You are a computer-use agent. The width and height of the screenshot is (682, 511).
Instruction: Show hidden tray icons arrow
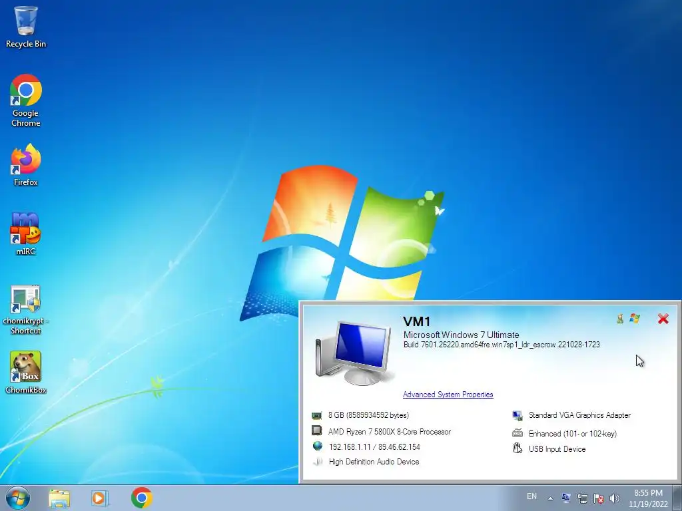pyautogui.click(x=550, y=498)
